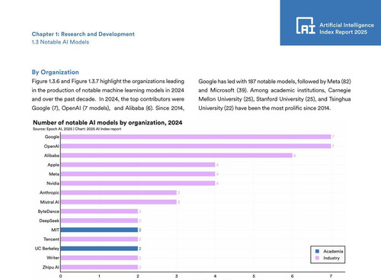This screenshot has width=381, height=280.
Task: Click the Apple bar in the chart
Action: pyautogui.click(x=138, y=165)
